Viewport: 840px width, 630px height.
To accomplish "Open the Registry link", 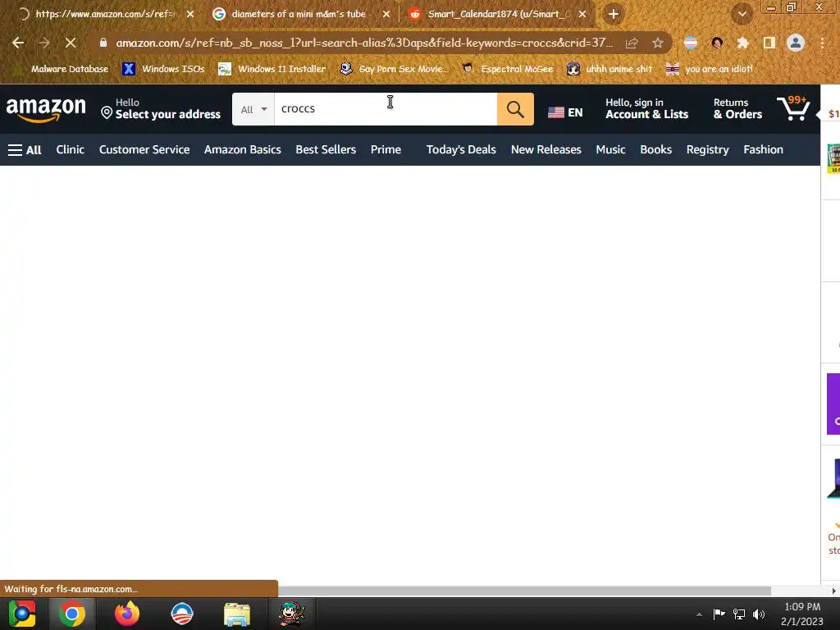I will pos(708,149).
